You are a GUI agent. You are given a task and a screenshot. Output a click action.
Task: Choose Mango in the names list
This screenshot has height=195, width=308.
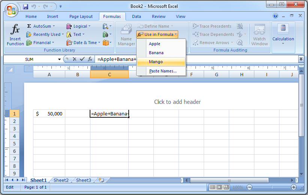coord(161,62)
